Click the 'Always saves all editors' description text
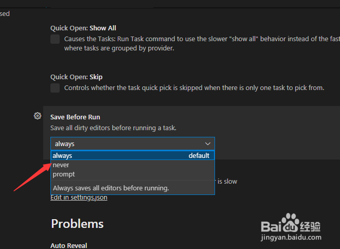This screenshot has height=249, width=340. click(111, 188)
